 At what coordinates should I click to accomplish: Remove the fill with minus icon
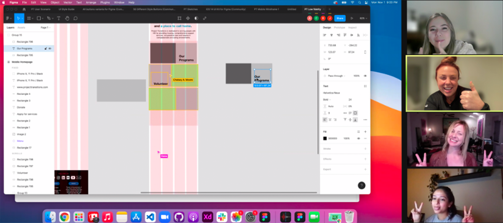coord(365,138)
